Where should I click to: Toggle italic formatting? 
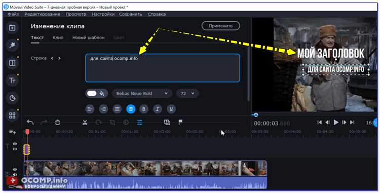coord(158,109)
